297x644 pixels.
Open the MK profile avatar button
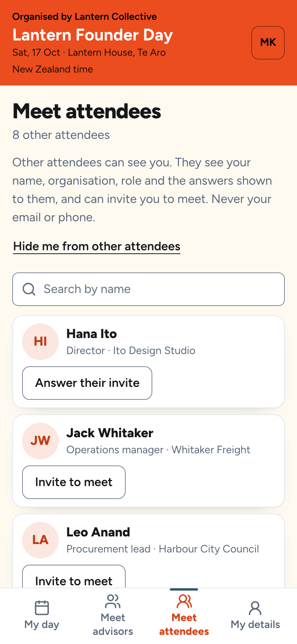(268, 43)
